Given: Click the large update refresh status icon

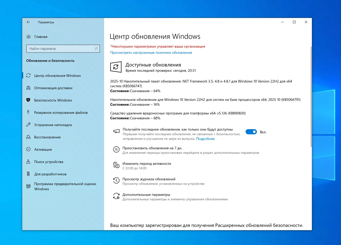Looking at the screenshot, I should [116, 67].
